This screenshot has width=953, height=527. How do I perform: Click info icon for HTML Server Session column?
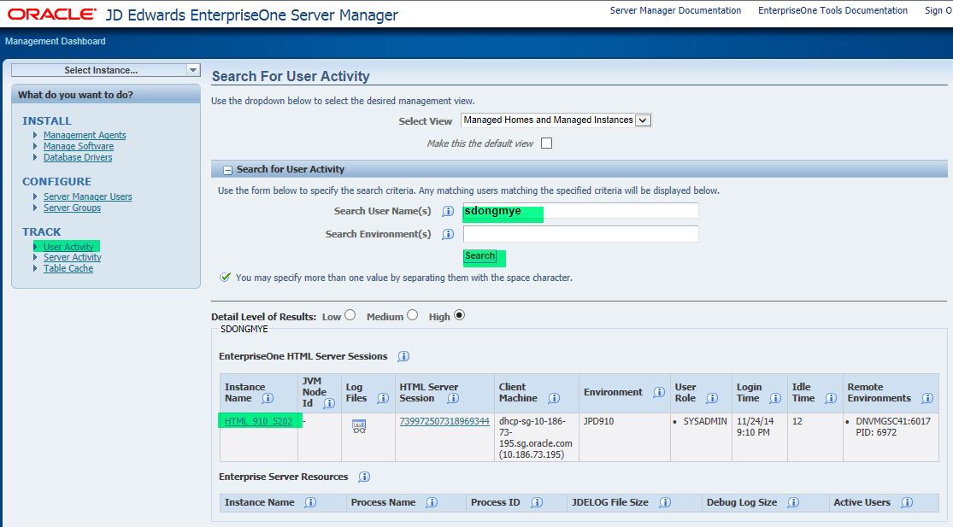453,398
